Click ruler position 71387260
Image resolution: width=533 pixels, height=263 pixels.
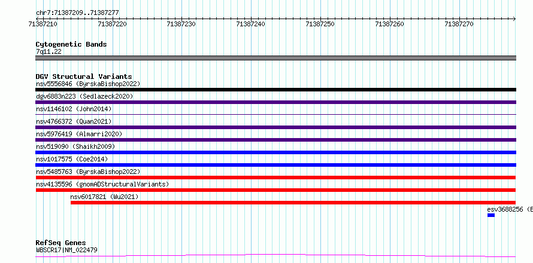(x=389, y=24)
